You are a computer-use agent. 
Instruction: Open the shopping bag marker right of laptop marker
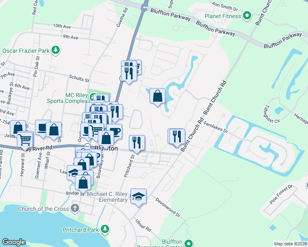(54, 130)
